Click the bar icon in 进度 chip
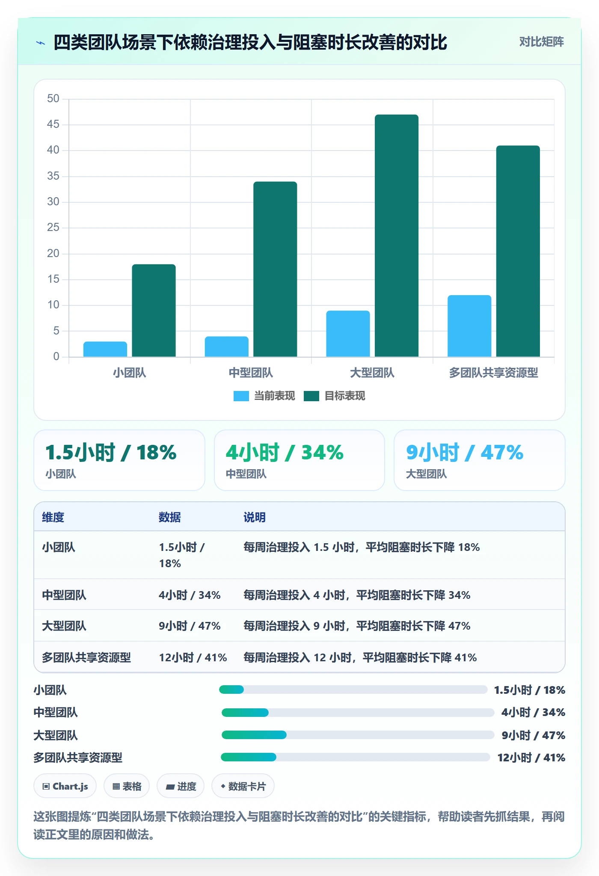This screenshot has width=599, height=876. (170, 787)
